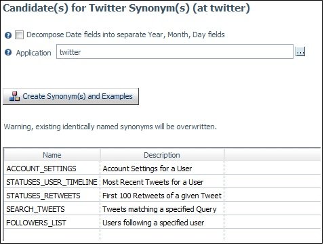Enable Decompose Date fields checkbox
The height and width of the screenshot is (245, 324).
[19, 35]
